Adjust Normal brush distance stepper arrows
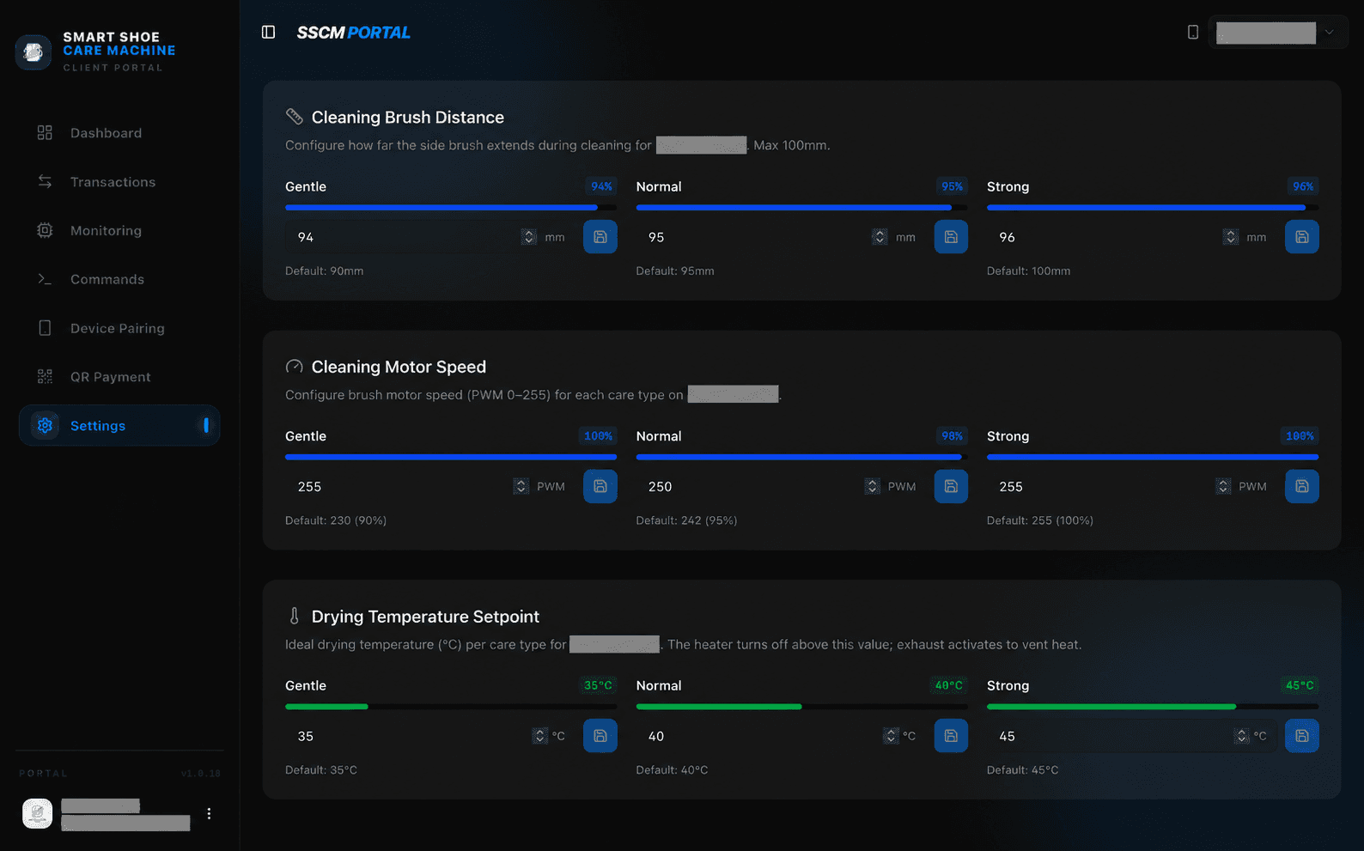Viewport: 1364px width, 851px height. click(880, 237)
